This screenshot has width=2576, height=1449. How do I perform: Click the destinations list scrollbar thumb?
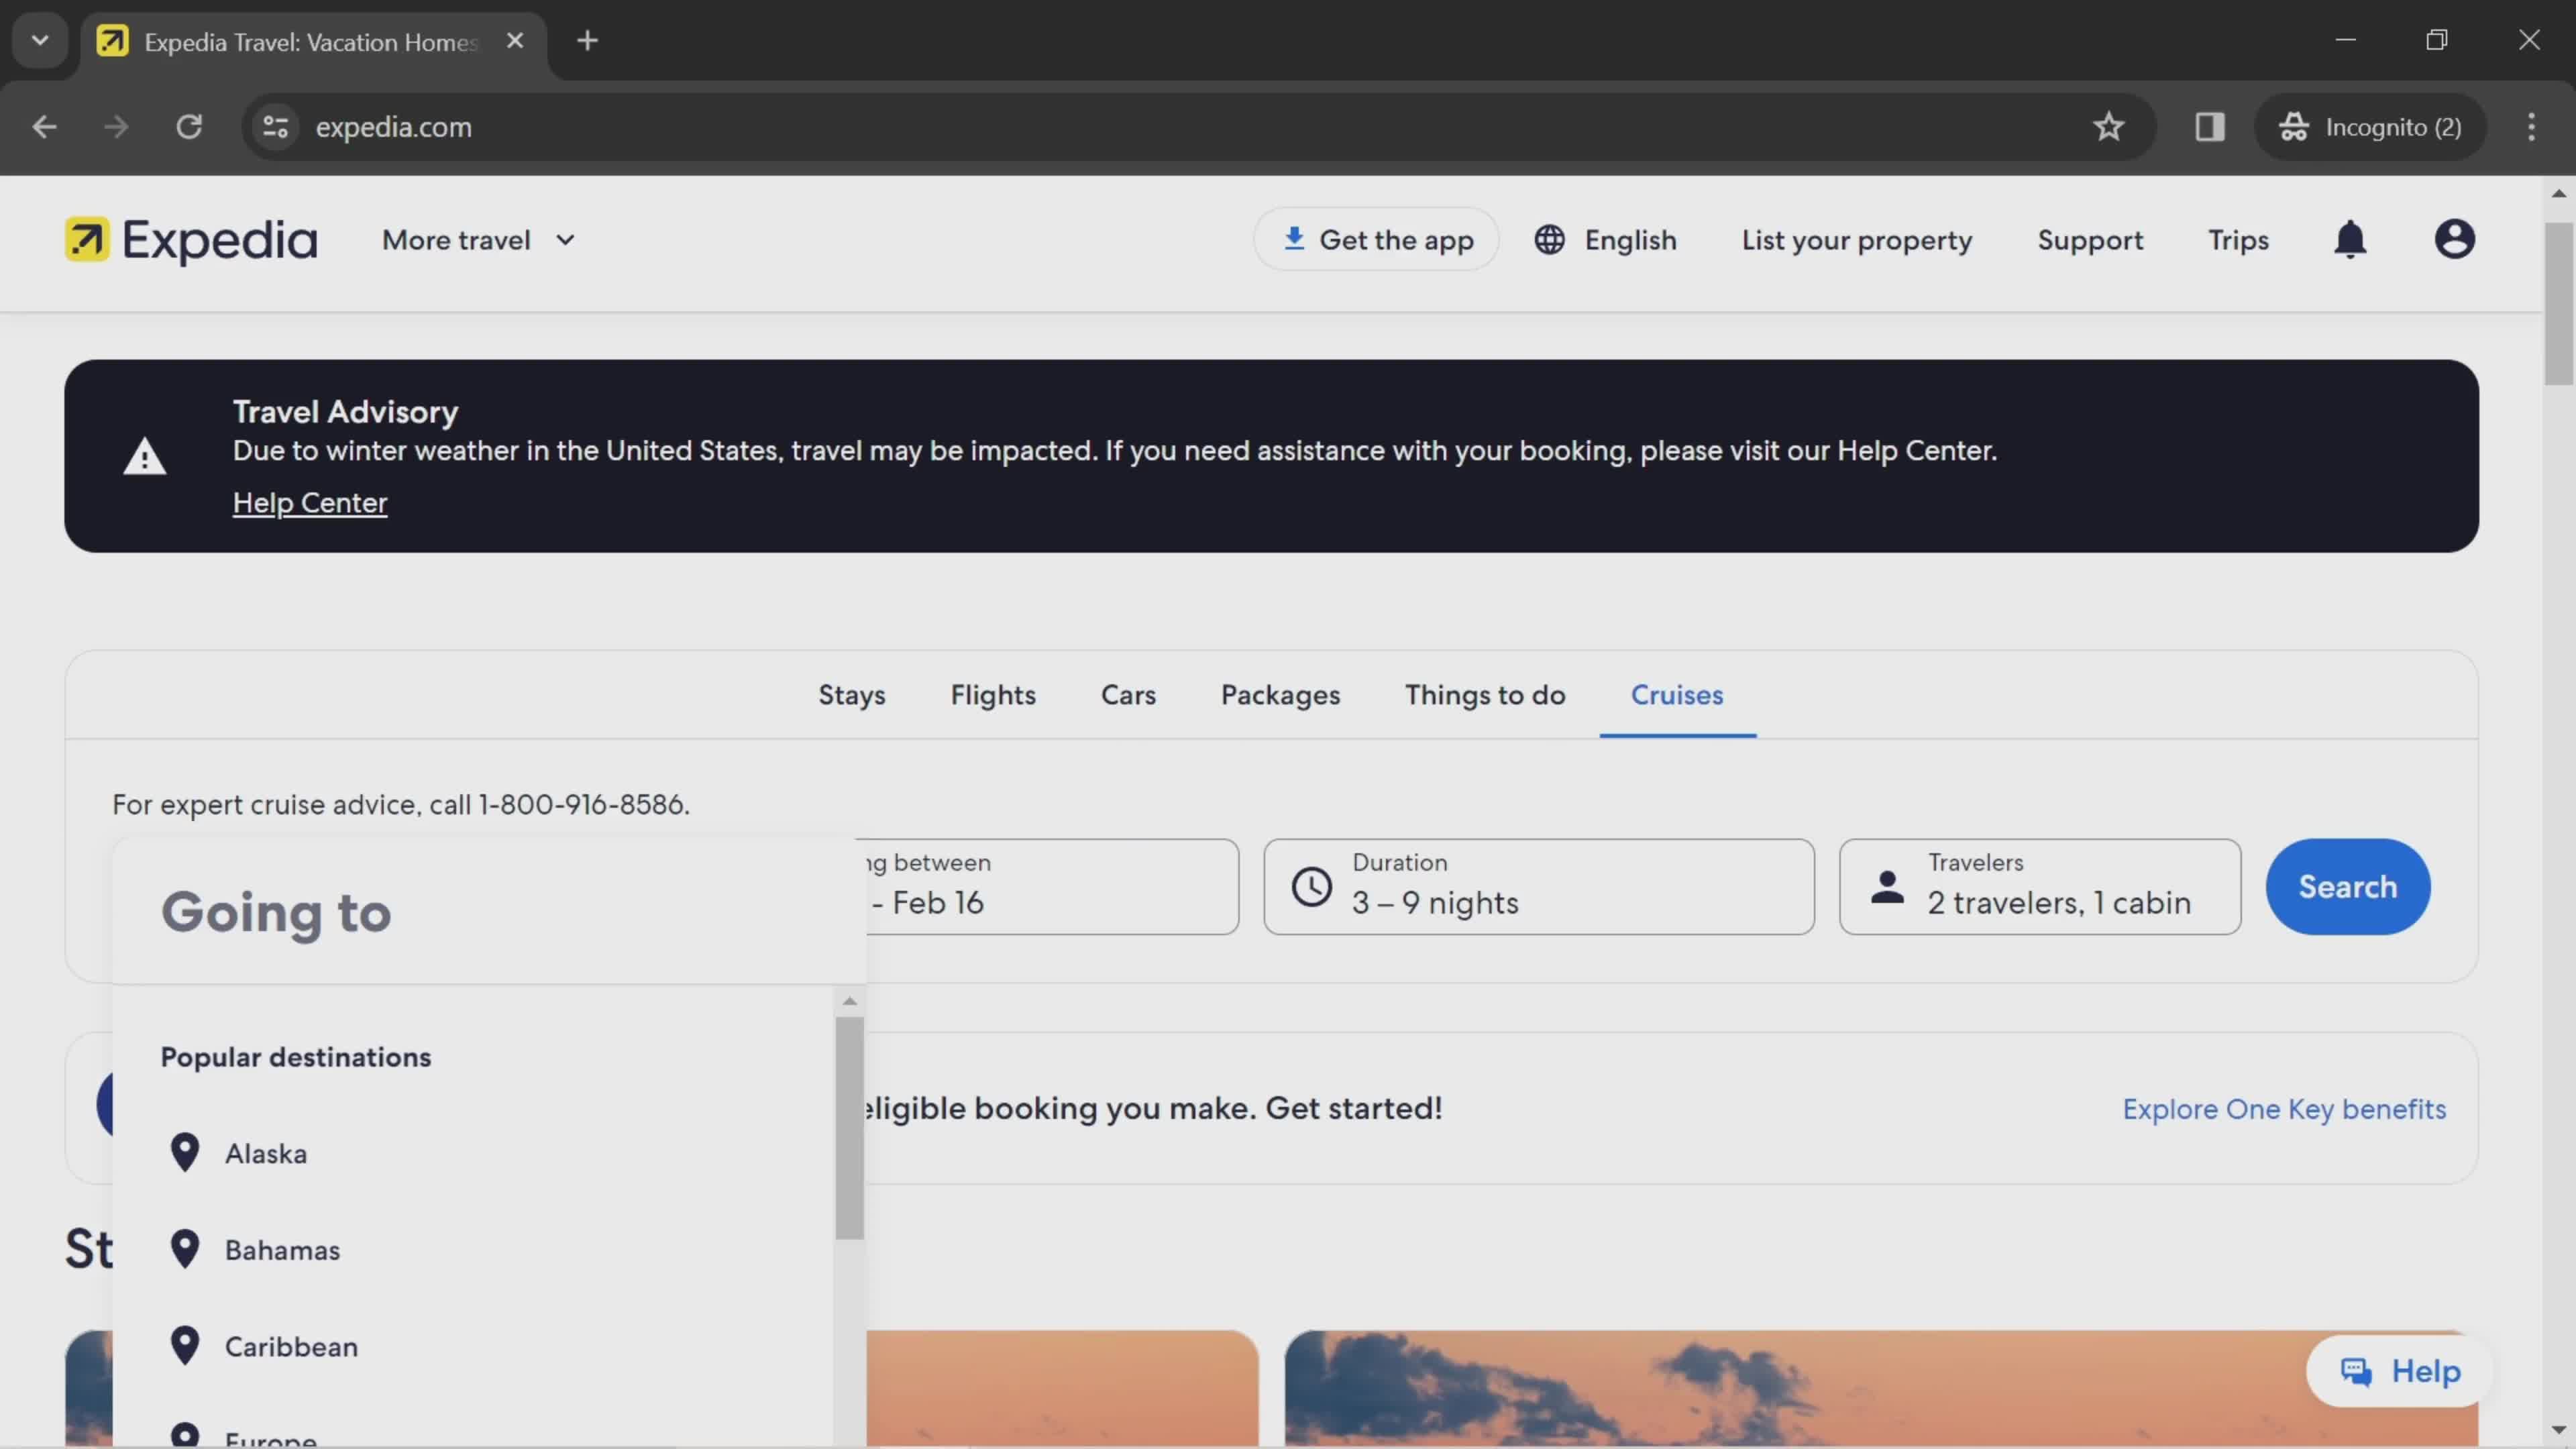pyautogui.click(x=849, y=1128)
